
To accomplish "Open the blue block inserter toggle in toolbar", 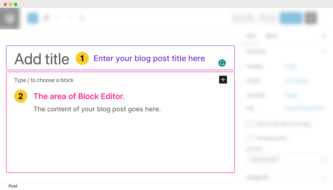I will (x=33, y=18).
